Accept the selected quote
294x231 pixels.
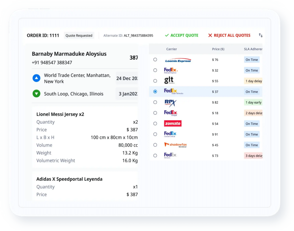click(181, 35)
